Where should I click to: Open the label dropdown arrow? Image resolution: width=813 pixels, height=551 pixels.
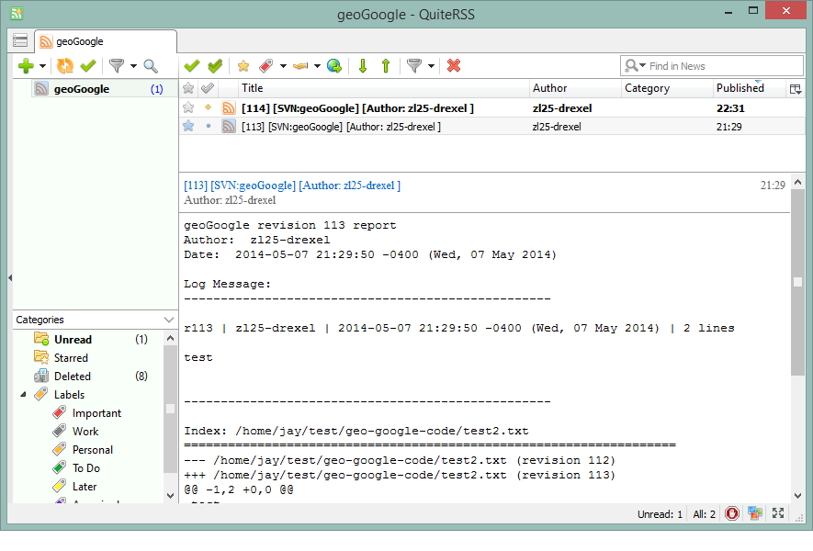[283, 66]
